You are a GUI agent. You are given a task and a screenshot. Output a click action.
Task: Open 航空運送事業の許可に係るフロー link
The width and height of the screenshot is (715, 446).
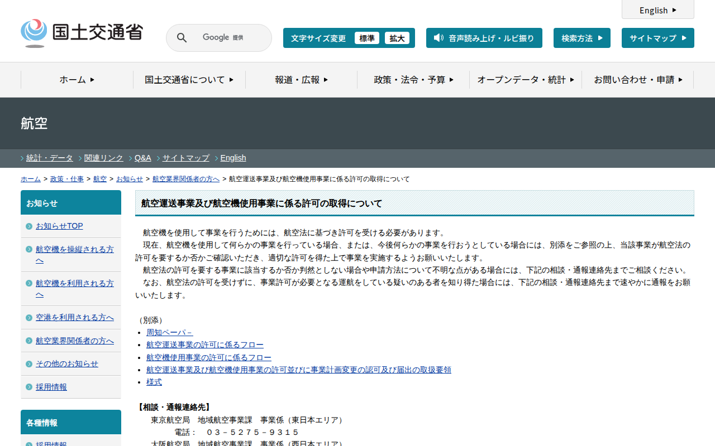point(204,345)
